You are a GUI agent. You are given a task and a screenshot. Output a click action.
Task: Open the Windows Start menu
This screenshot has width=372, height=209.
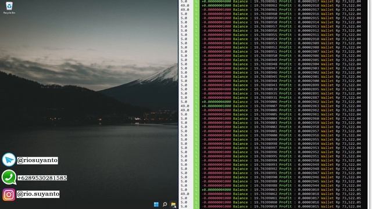156,204
